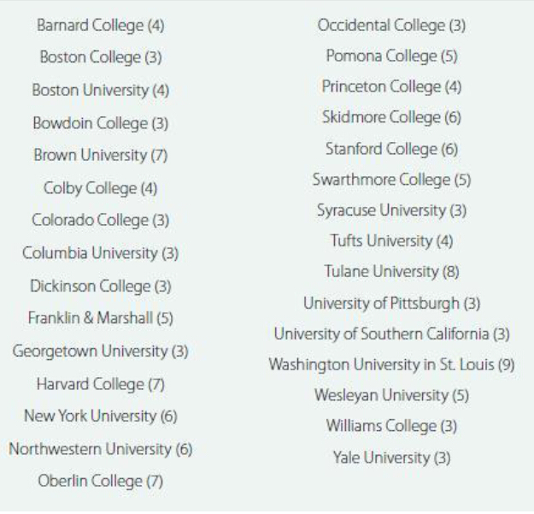
Task: Open the Tulane University entry
Action: point(391,272)
